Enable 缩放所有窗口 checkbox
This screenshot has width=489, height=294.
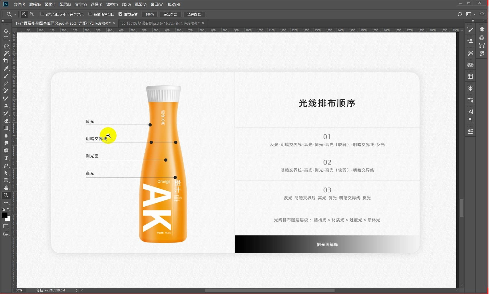point(90,14)
